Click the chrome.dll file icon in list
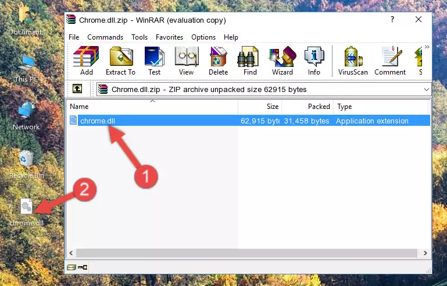 73,121
